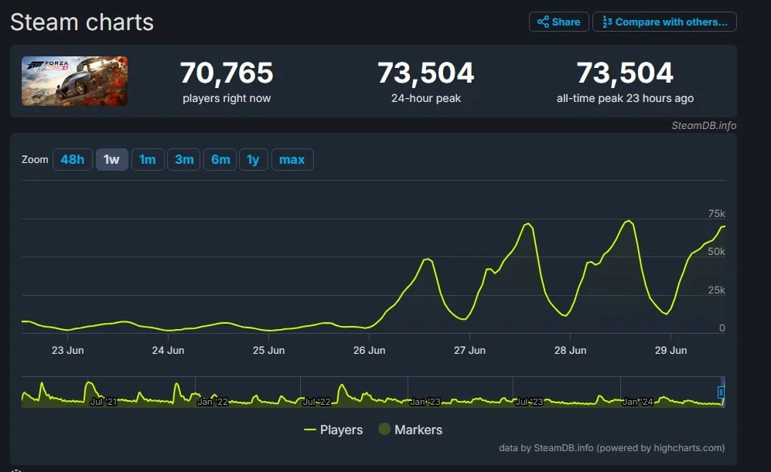Screen dimensions: 771x472
Task: Click the 75k y-axis label
Action: coord(716,214)
